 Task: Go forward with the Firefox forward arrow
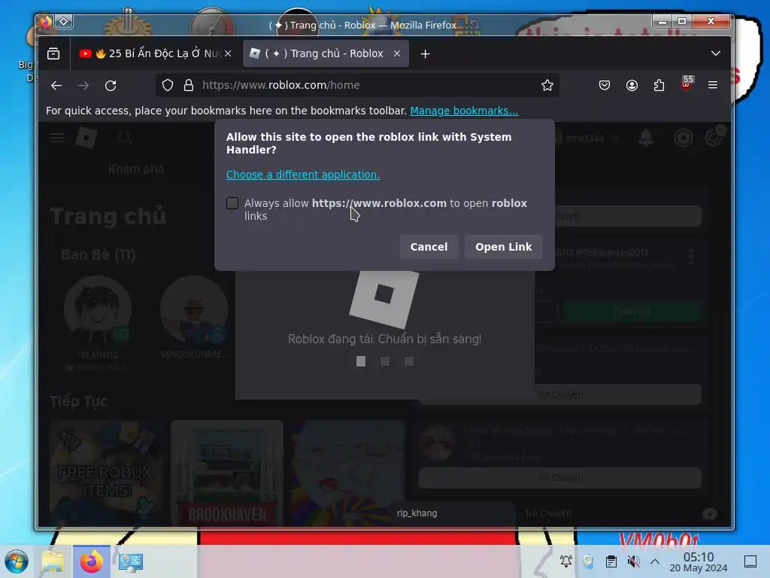(x=83, y=86)
